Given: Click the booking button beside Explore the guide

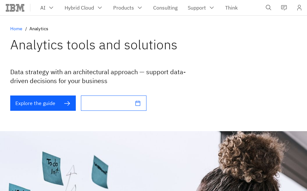Looking at the screenshot, I should pos(114,103).
